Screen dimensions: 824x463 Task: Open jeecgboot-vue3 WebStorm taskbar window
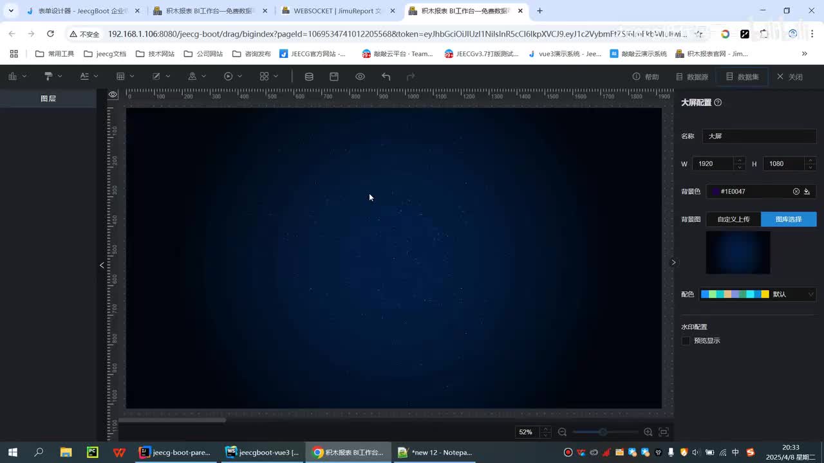262,452
